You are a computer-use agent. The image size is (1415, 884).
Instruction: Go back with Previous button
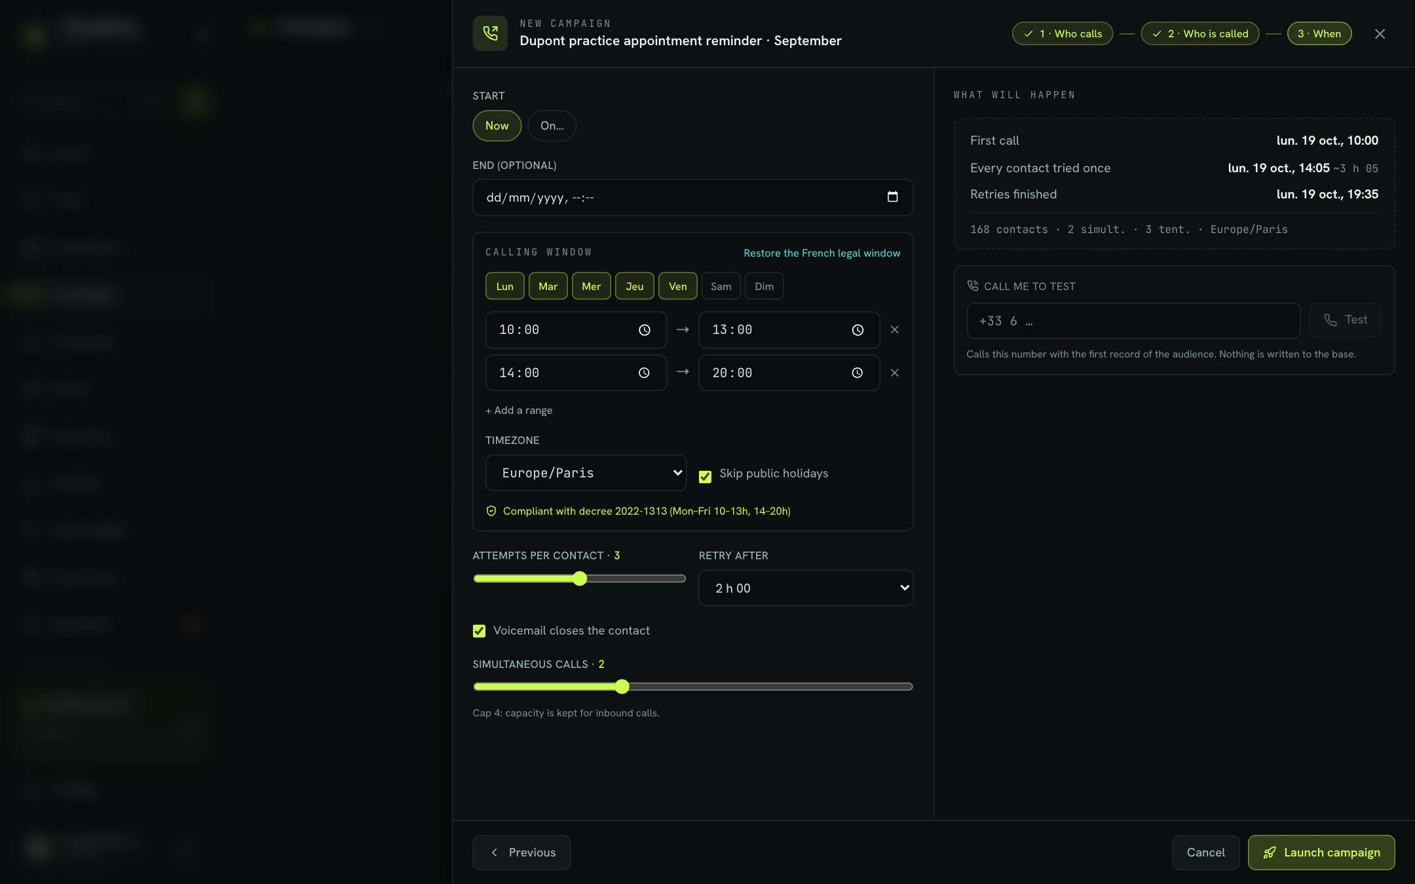[x=521, y=853]
